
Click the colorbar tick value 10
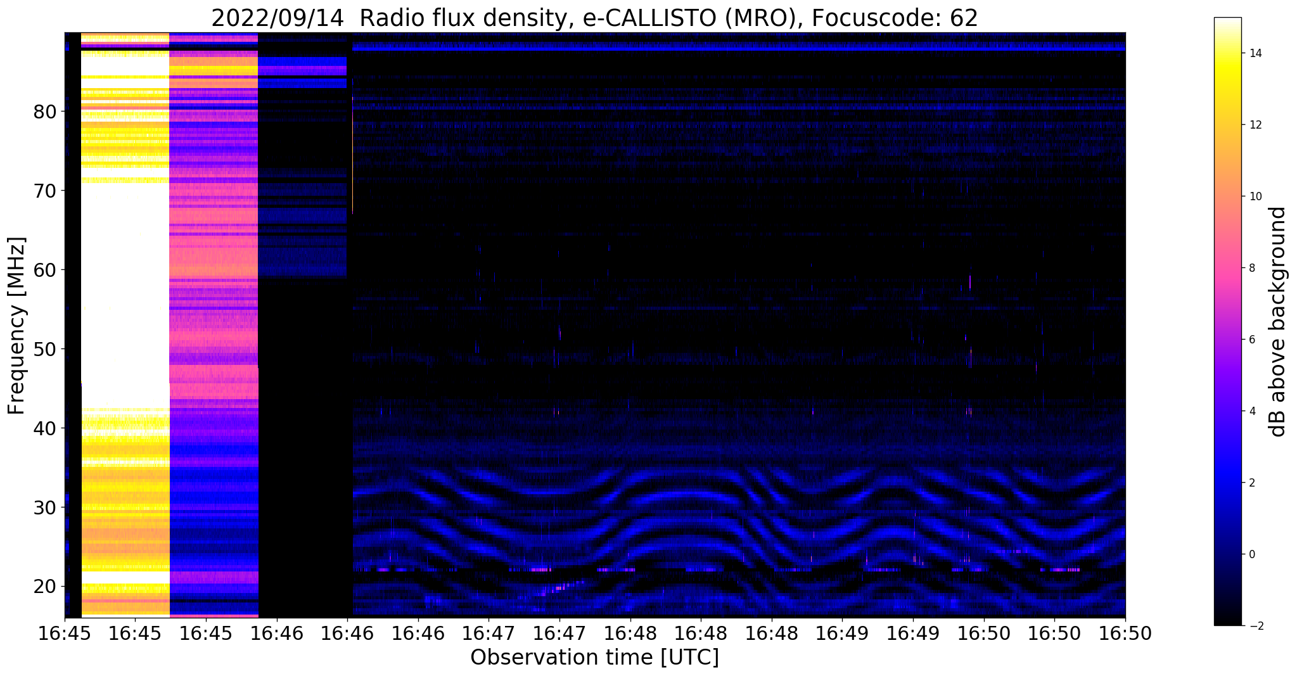(x=1255, y=196)
